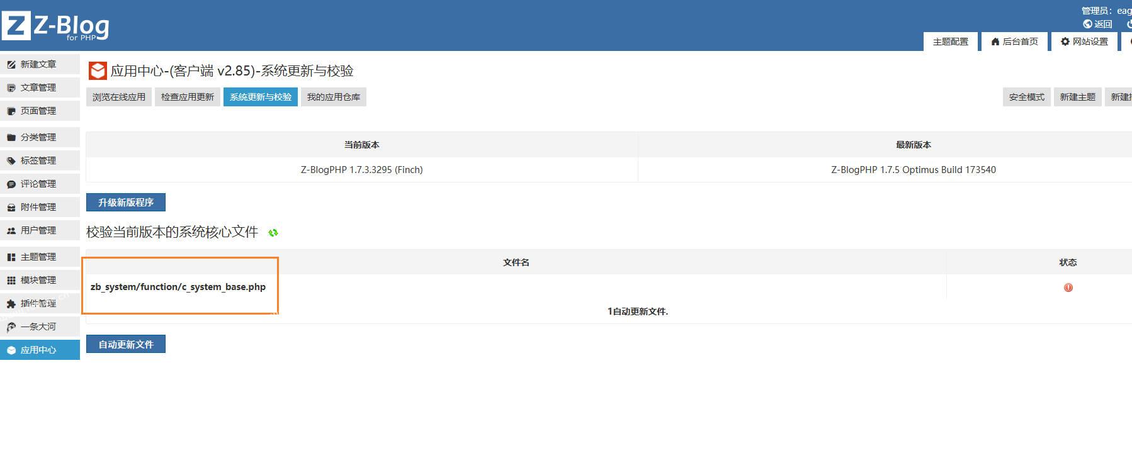Open the 浏览在线应用 tab
The width and height of the screenshot is (1132, 453).
pyautogui.click(x=119, y=97)
